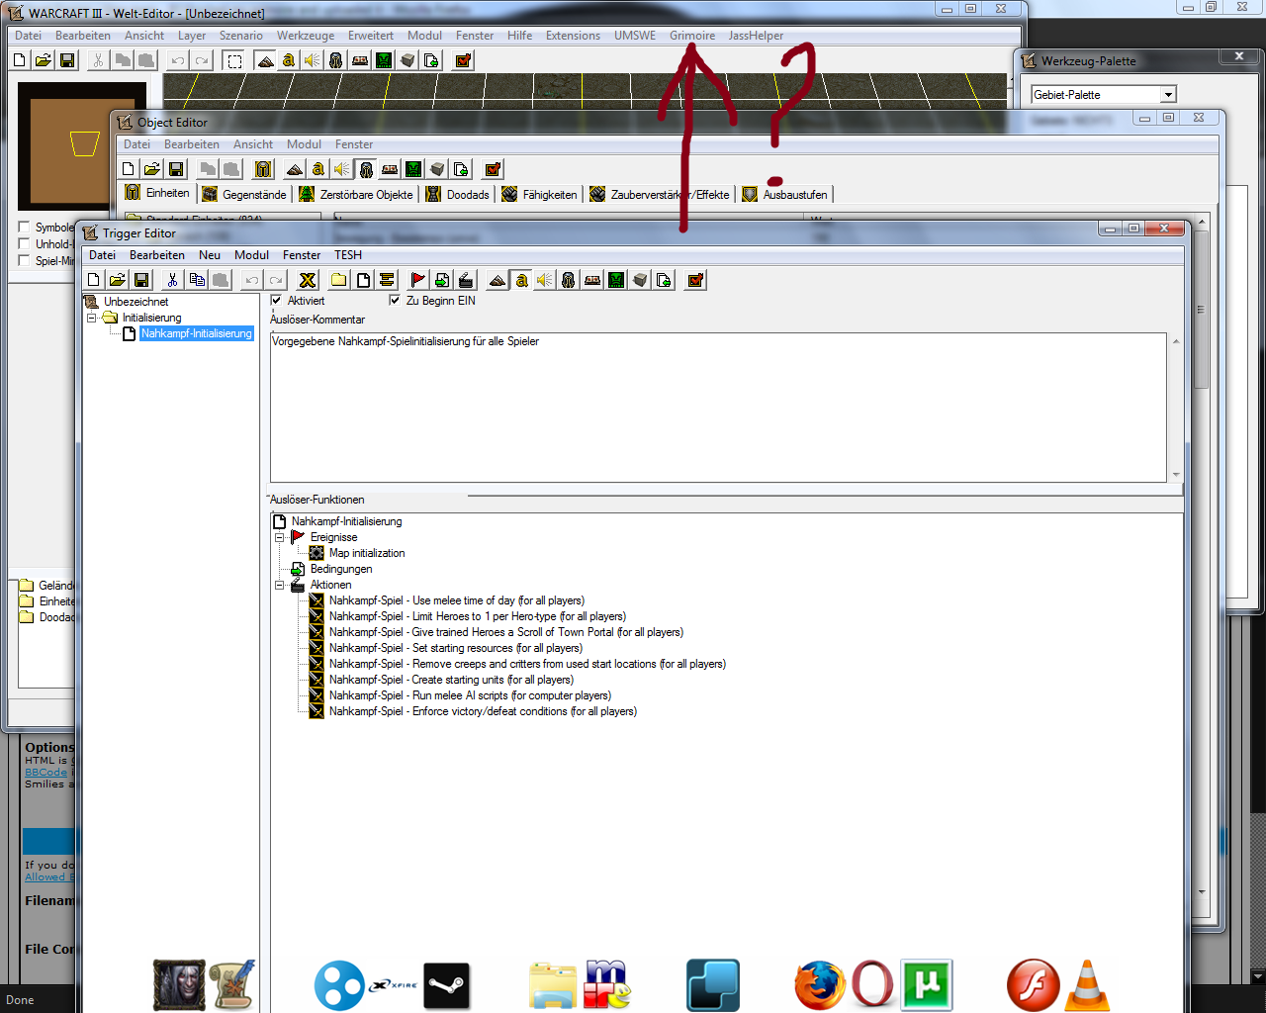Viewport: 1266px width, 1013px height.
Task: Click the BBCode link in browser
Action: pyautogui.click(x=46, y=773)
